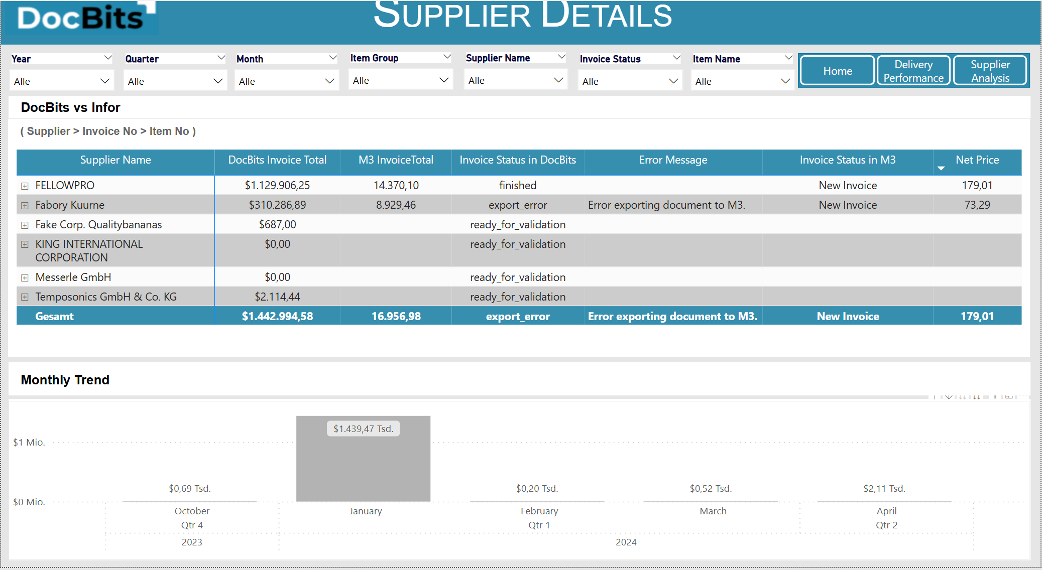
Task: Select the January bar in Monthly Trend
Action: (x=363, y=459)
